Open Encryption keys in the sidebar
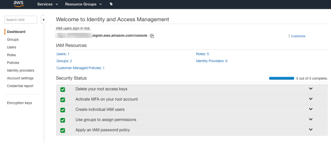Image resolution: width=331 pixels, height=143 pixels. [x=20, y=103]
